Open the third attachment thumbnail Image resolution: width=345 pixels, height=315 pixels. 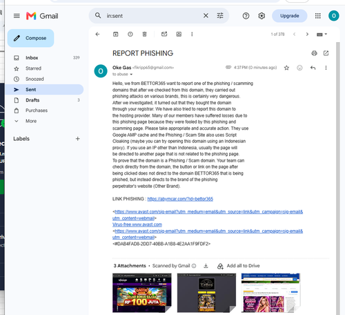271,293
